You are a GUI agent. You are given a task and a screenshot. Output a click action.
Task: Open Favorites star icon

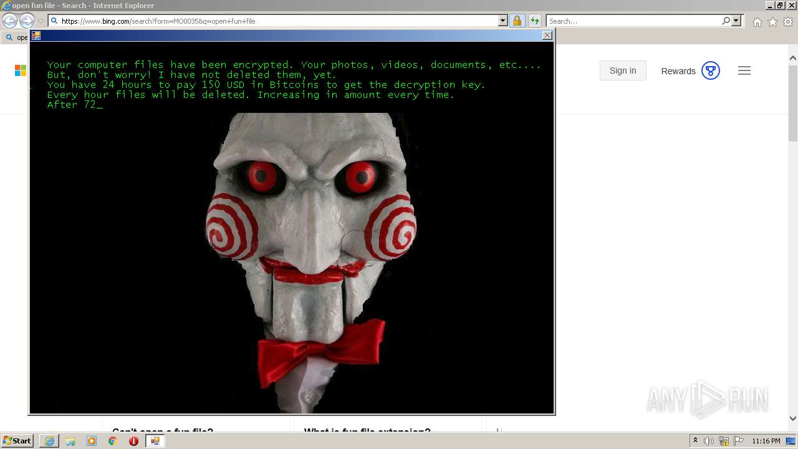tap(772, 22)
